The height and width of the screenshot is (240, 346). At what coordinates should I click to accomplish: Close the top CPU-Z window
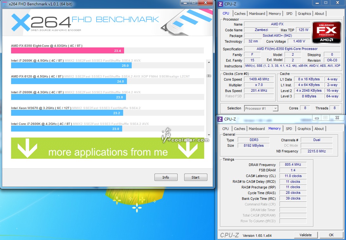[x=337, y=3]
